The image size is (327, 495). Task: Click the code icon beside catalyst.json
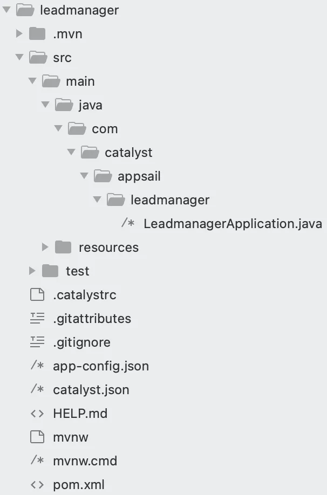point(37,390)
